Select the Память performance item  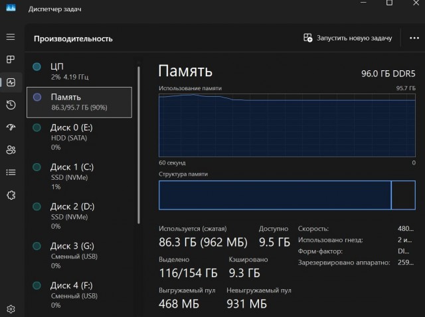[80, 102]
